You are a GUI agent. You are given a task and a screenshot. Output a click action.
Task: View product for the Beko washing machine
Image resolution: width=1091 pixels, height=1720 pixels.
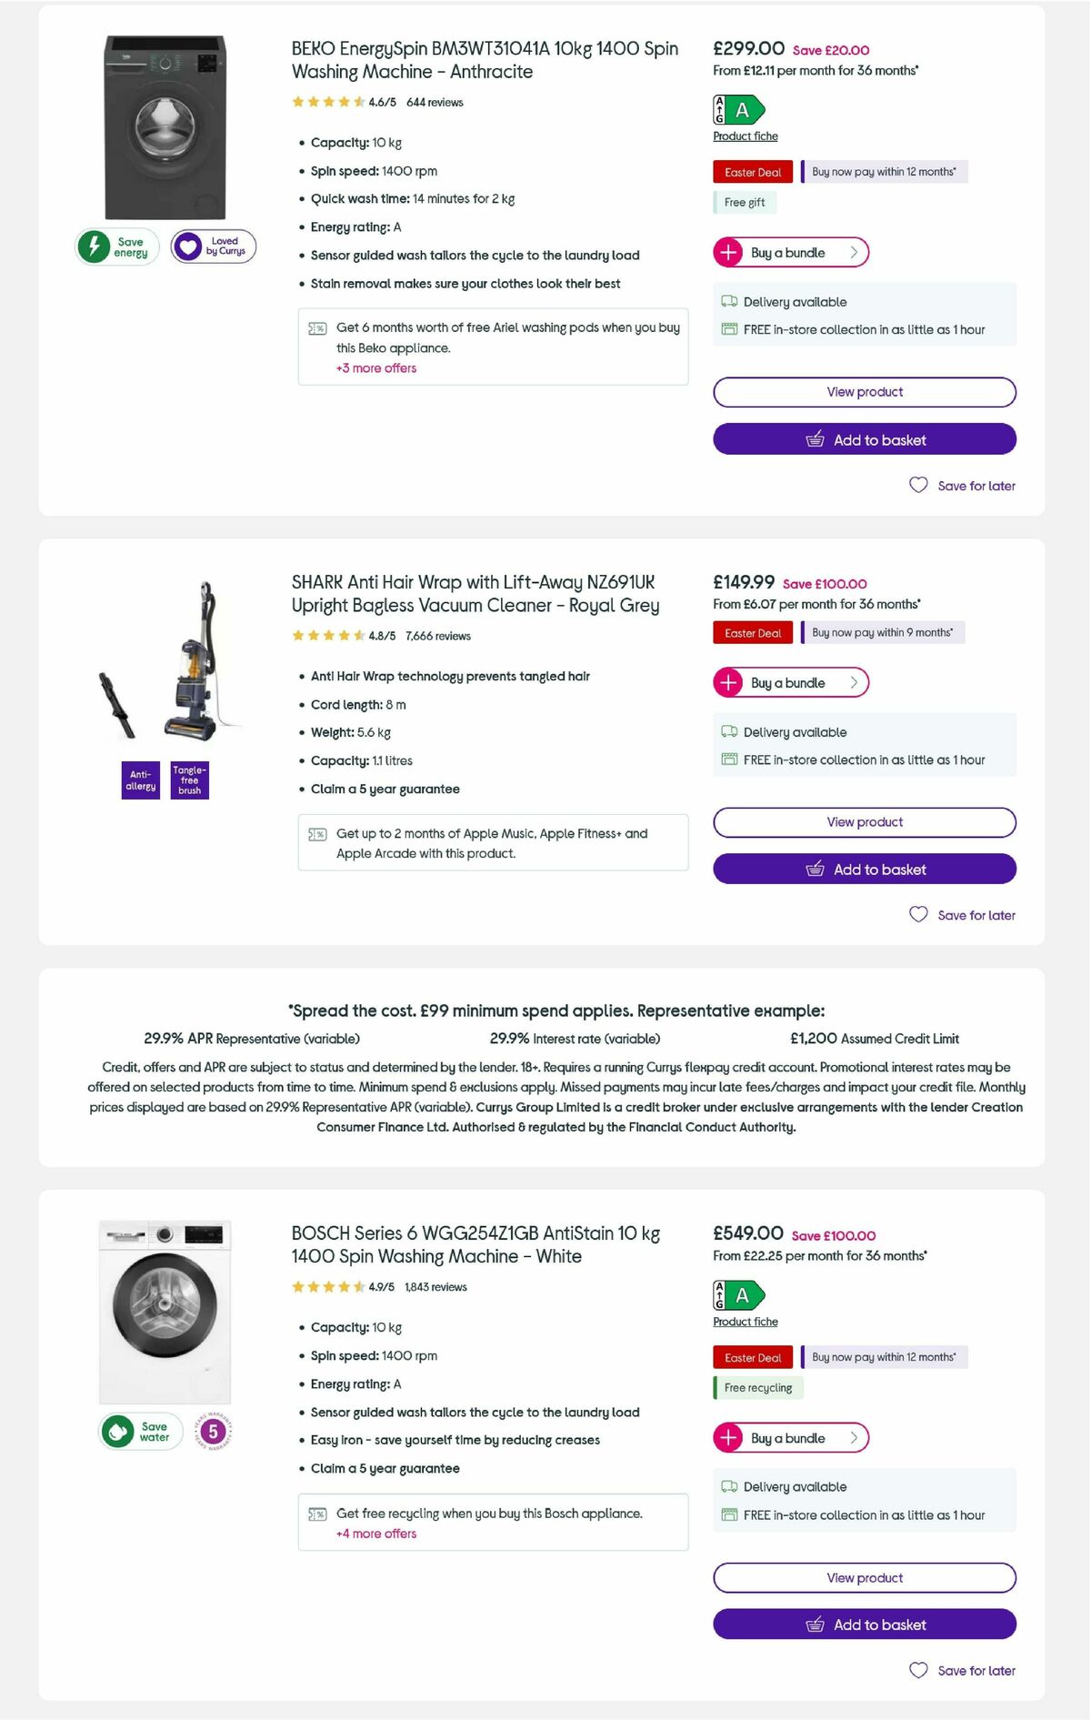(x=864, y=391)
